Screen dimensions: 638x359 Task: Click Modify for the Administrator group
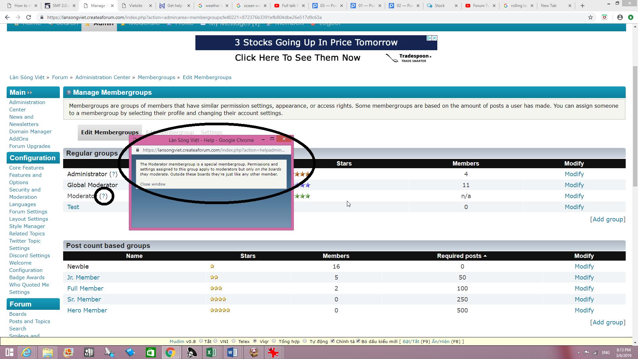pos(574,174)
